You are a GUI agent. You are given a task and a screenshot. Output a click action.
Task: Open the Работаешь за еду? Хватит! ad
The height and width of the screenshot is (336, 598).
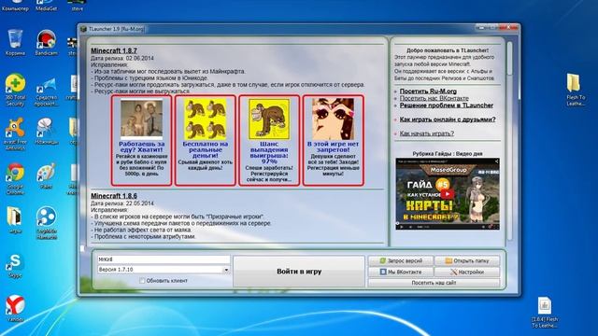(141, 140)
